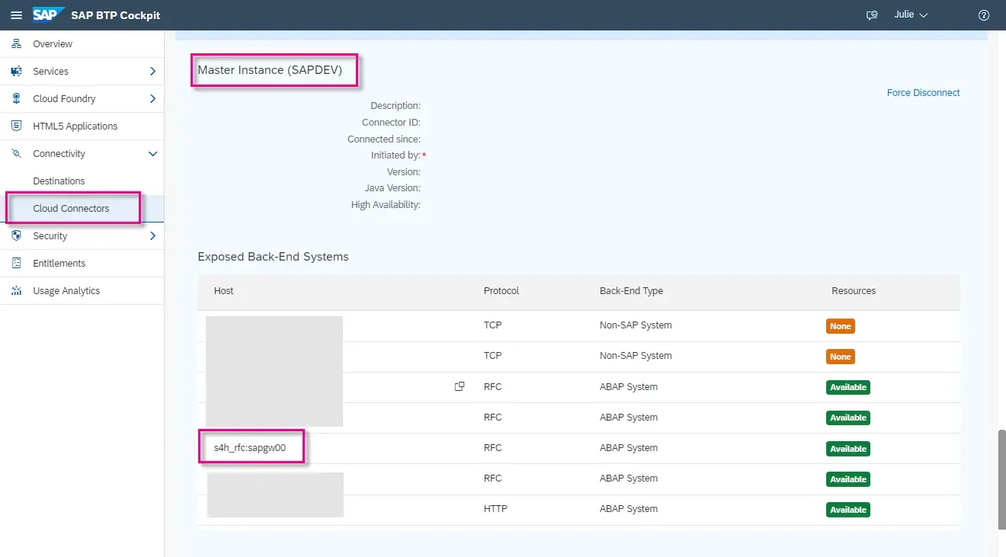Select the s4h_rfc:sapgw00 host entry

(x=250, y=448)
